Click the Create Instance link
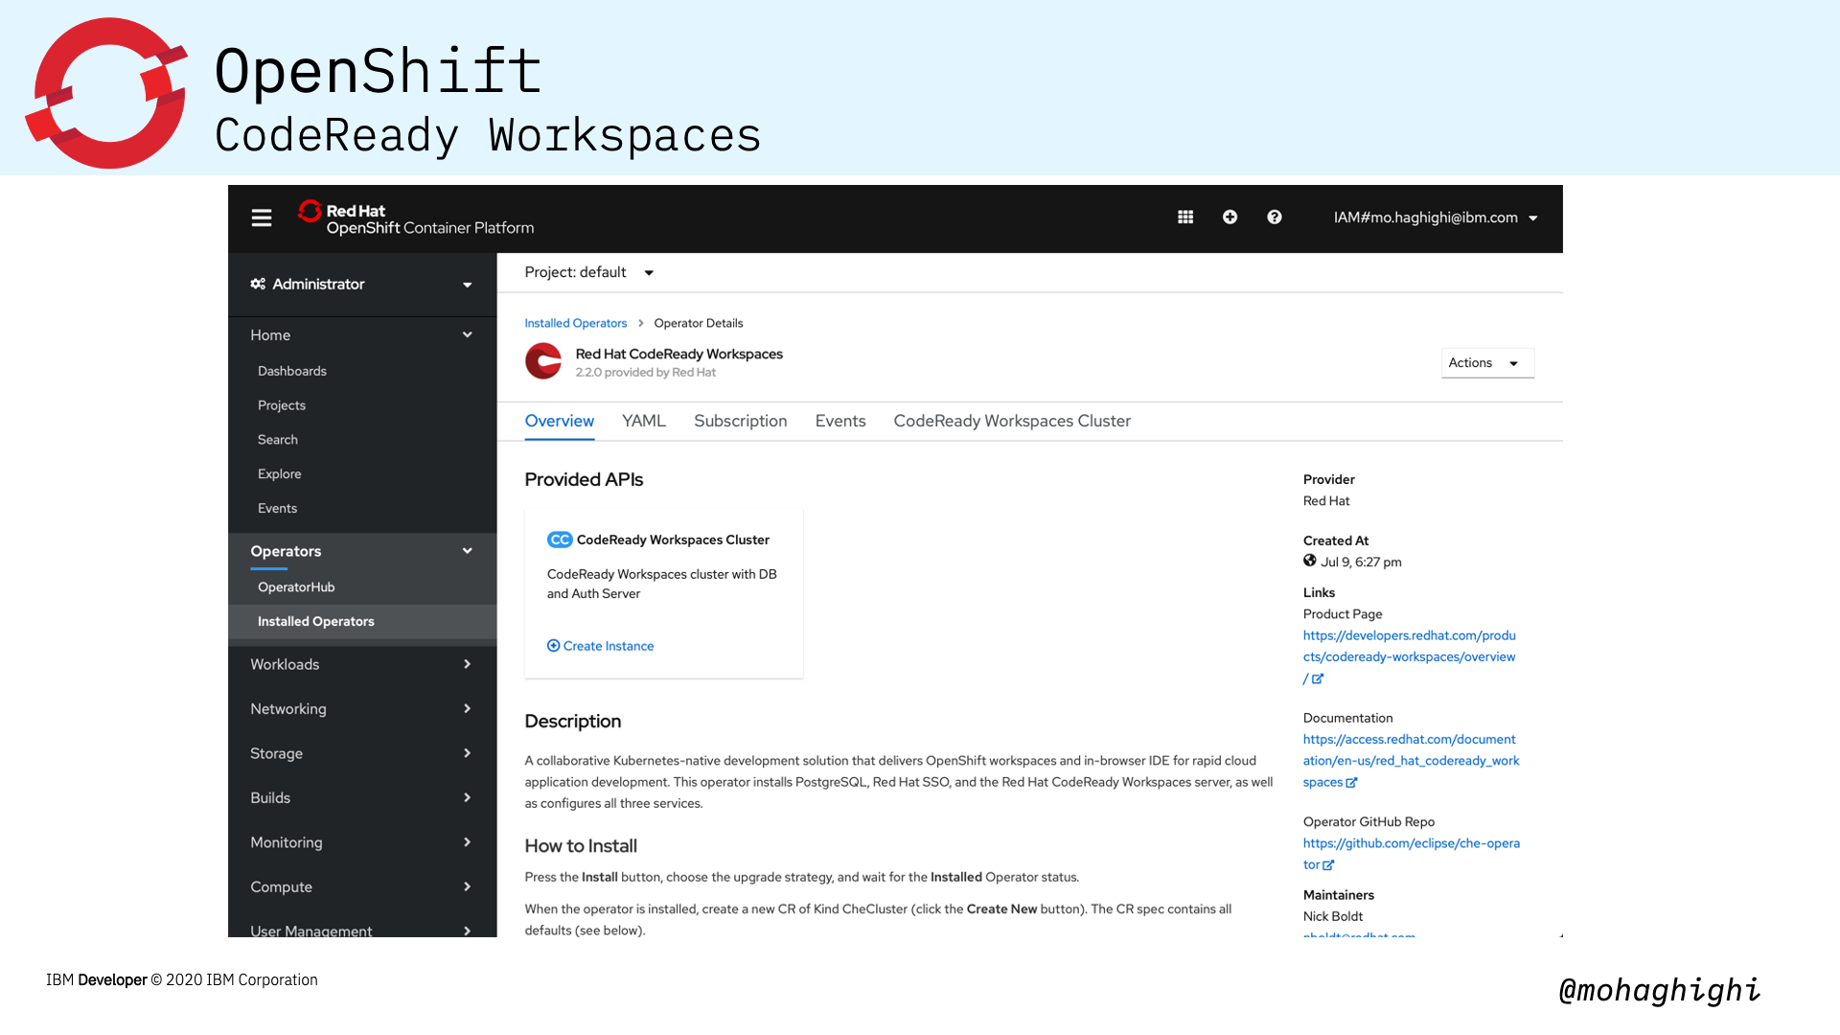1840x1035 pixels. point(609,647)
